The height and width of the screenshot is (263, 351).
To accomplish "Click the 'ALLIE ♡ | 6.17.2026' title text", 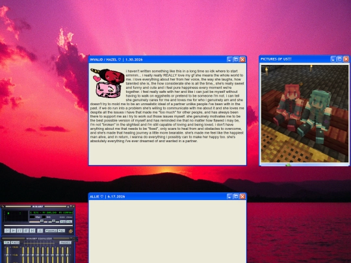I will 107,197.
